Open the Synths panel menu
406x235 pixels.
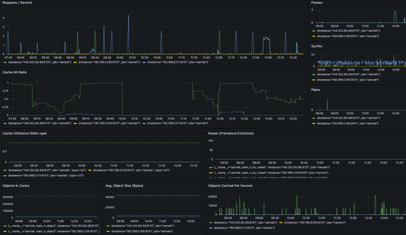(x=317, y=46)
